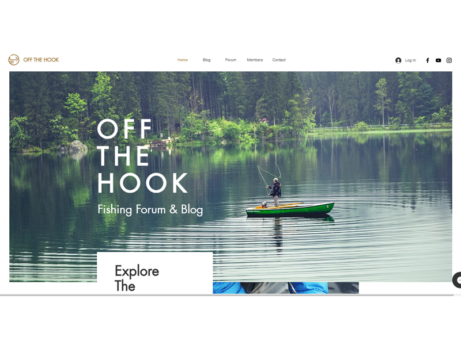
Task: Open the Contact menu item
Action: 279,60
